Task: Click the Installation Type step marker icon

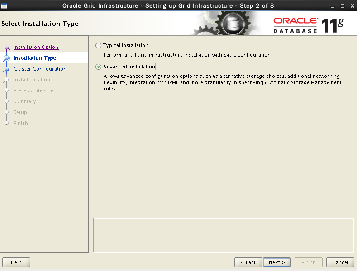Action: tap(6, 58)
